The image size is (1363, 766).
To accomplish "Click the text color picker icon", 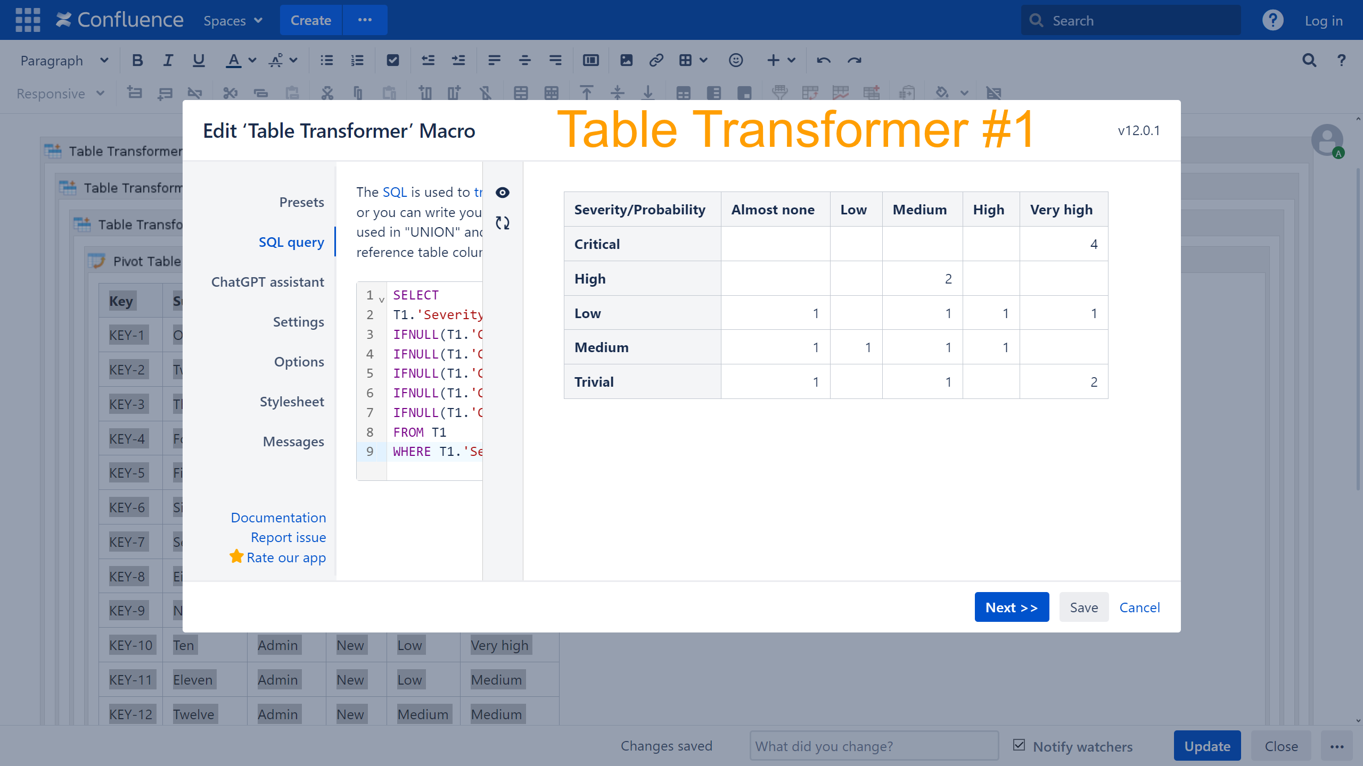I will click(233, 61).
